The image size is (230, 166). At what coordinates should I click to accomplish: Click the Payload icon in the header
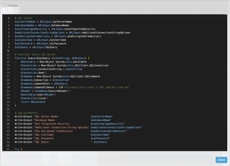click(x=4, y=5)
